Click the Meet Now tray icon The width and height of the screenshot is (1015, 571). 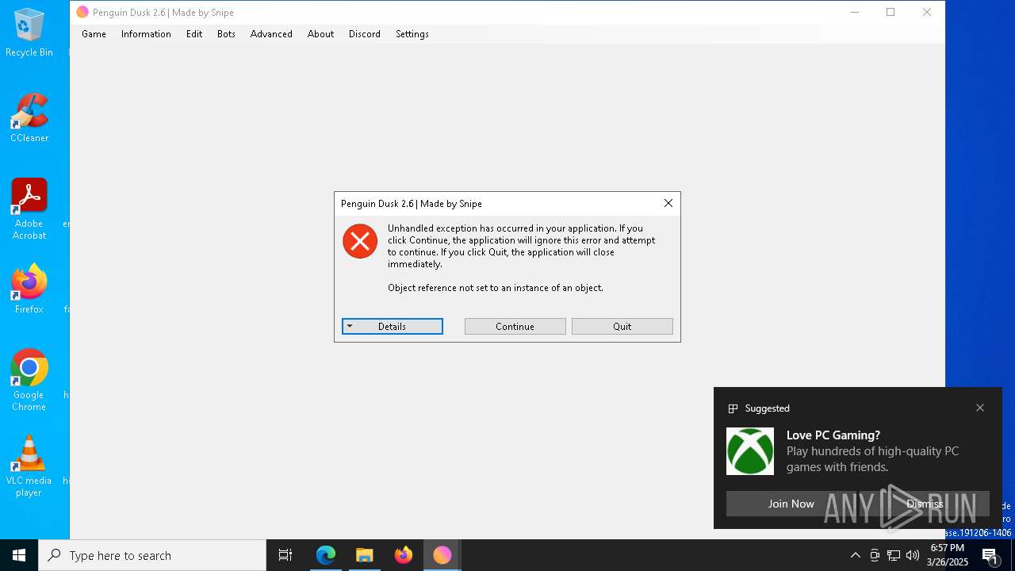click(875, 555)
